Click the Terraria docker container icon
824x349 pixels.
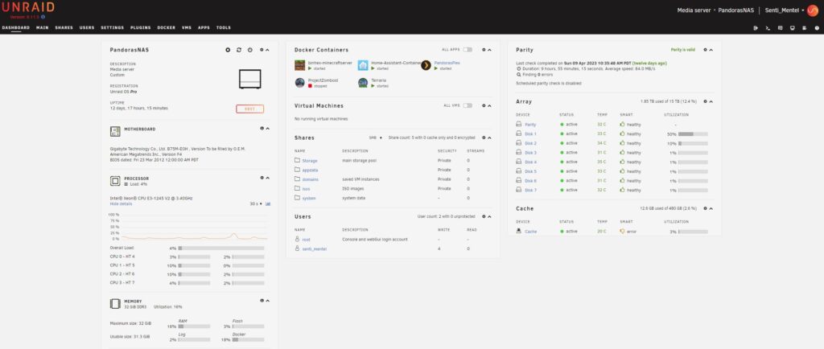click(x=363, y=82)
